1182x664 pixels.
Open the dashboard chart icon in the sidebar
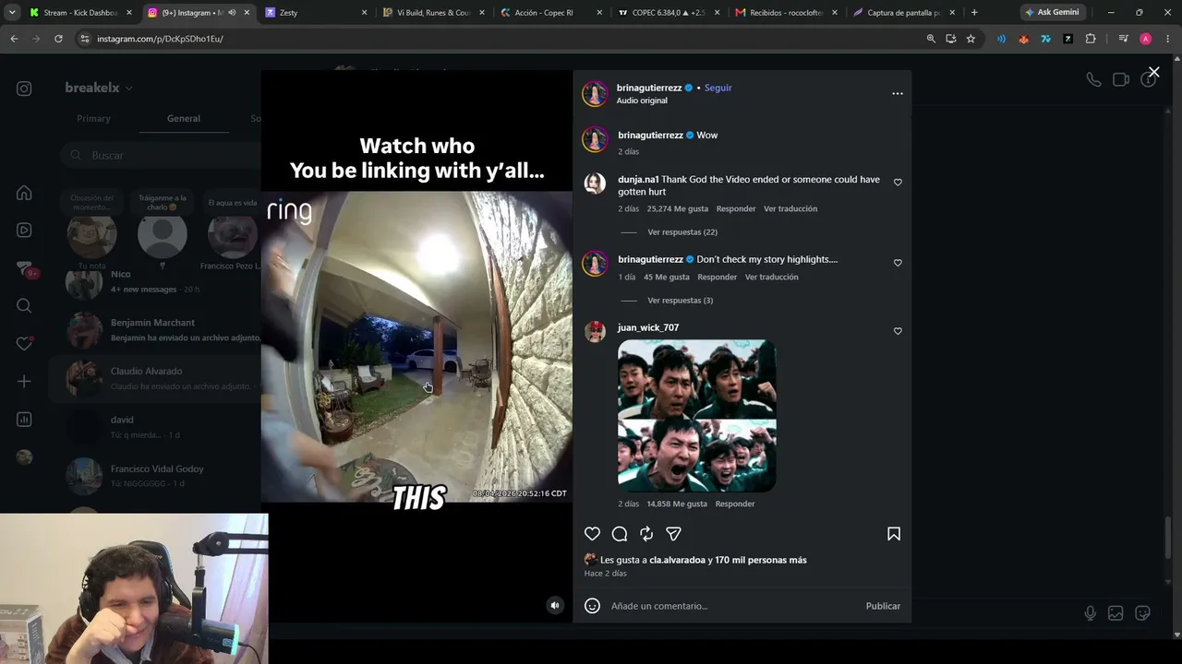point(24,420)
